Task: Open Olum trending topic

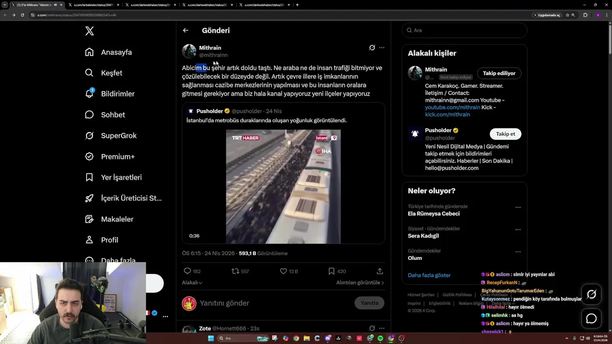Action: (415, 258)
